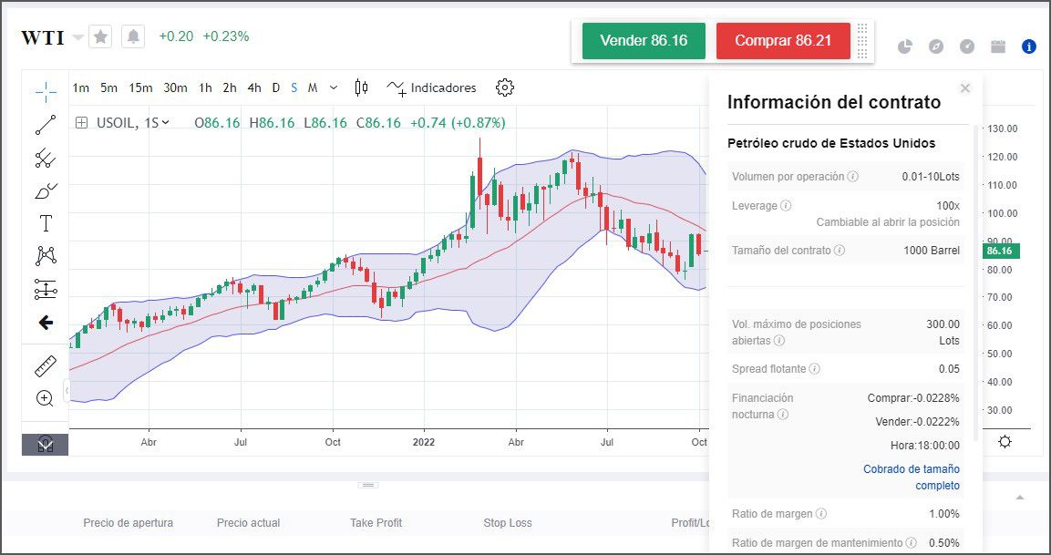This screenshot has height=555, width=1051.
Task: Select the measure ruler tool
Action: 44,364
